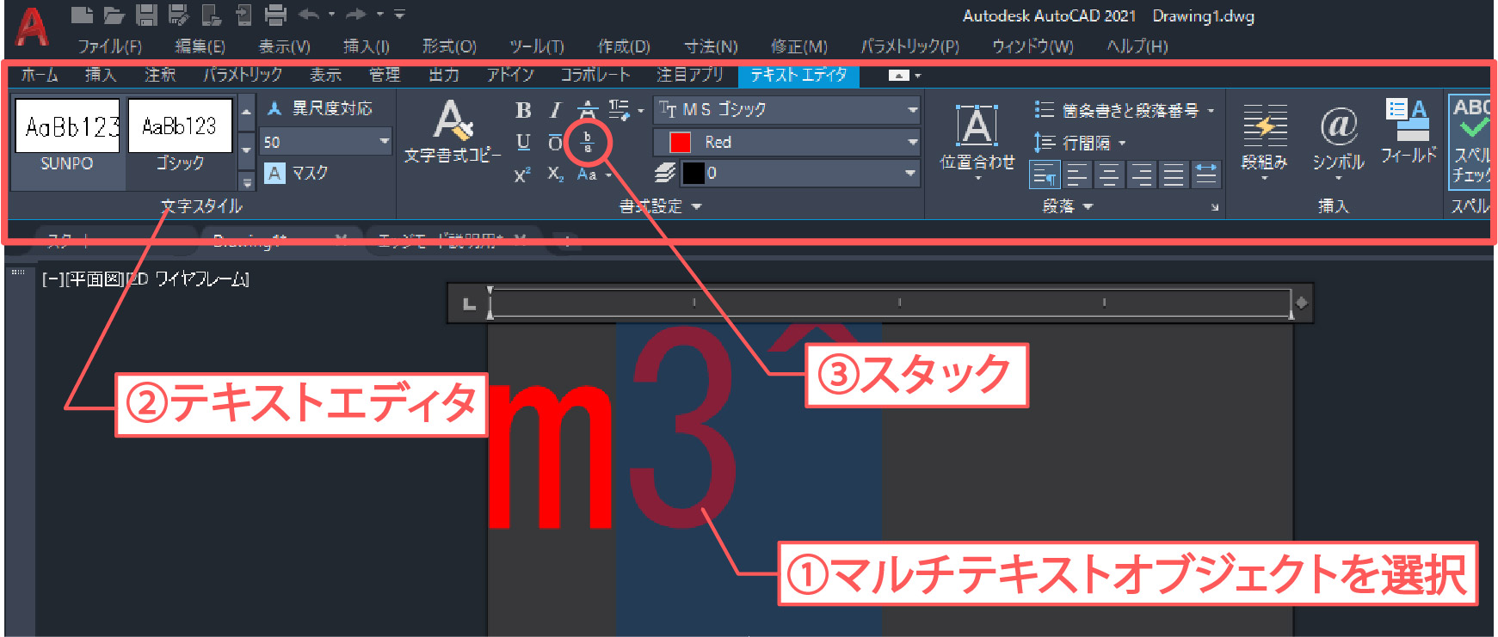Open the Red text color dropdown
Screen dimensions: 1498x637
[x=912, y=142]
